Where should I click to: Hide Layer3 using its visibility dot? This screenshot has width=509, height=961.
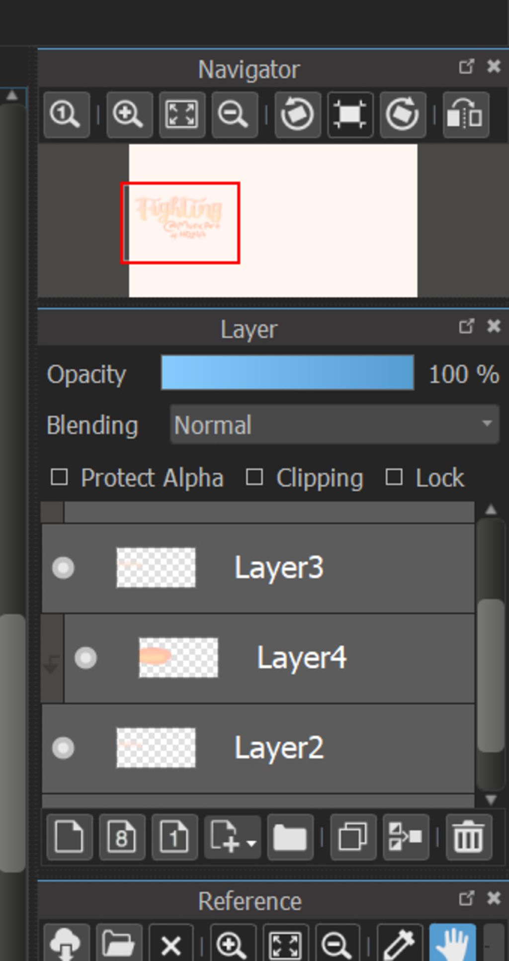point(63,568)
